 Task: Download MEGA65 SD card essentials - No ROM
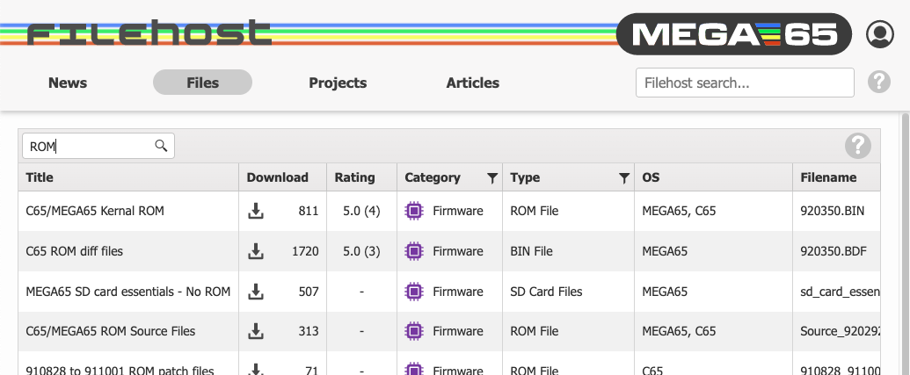click(x=255, y=292)
